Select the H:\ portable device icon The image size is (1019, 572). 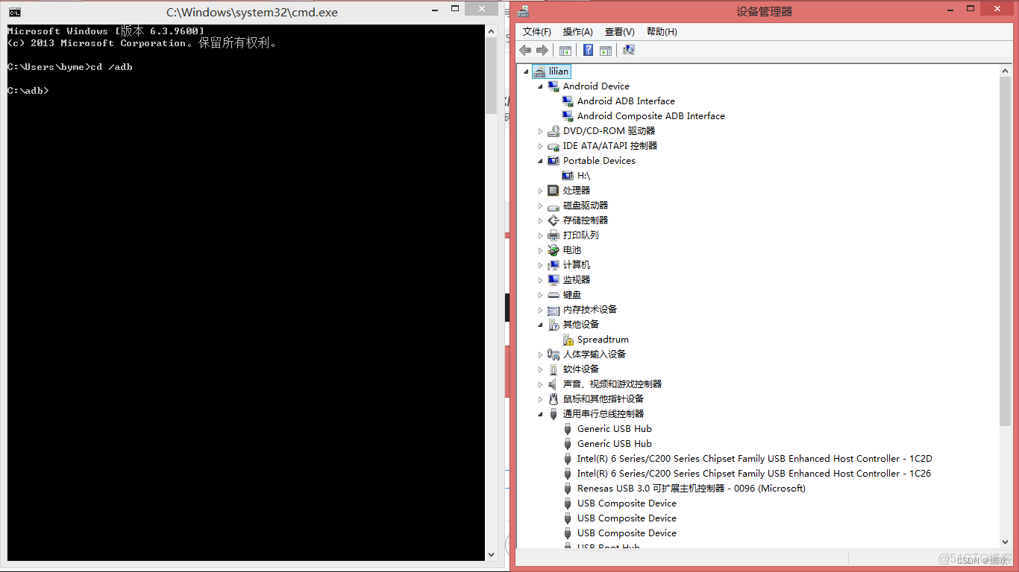(x=568, y=176)
